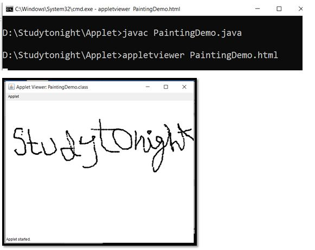Screen dimensions: 315x250
Task: Minimize the Applet Viewer window
Action: [147, 87]
